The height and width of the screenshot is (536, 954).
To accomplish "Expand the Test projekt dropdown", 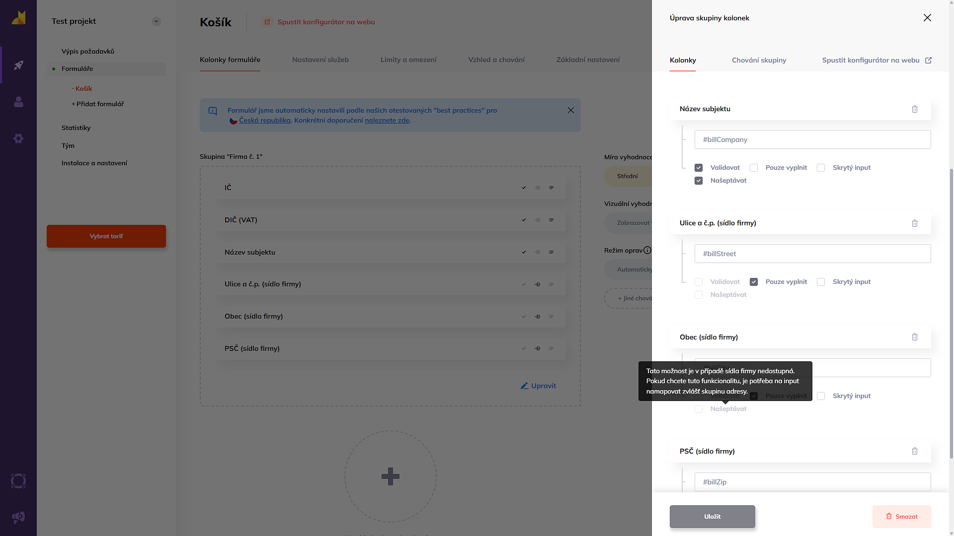I will [x=157, y=21].
